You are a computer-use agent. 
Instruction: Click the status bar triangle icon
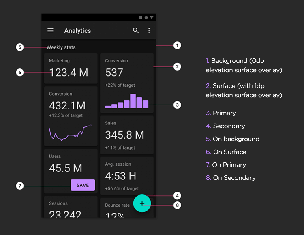pyautogui.click(x=152, y=17)
